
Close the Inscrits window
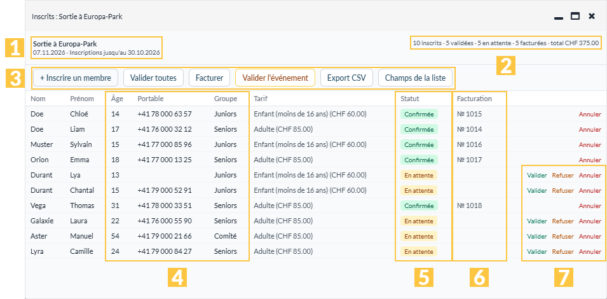click(592, 17)
